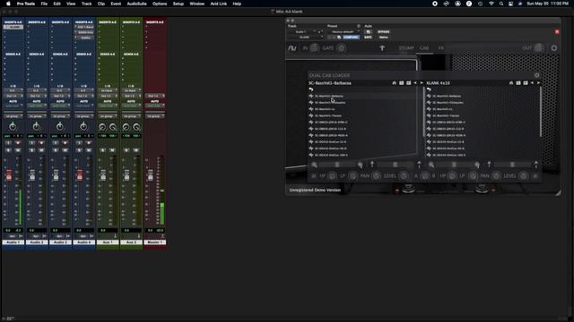Open Aux 1 automation mode selector
Viewport: 574px width, 322px height.
pos(108,106)
